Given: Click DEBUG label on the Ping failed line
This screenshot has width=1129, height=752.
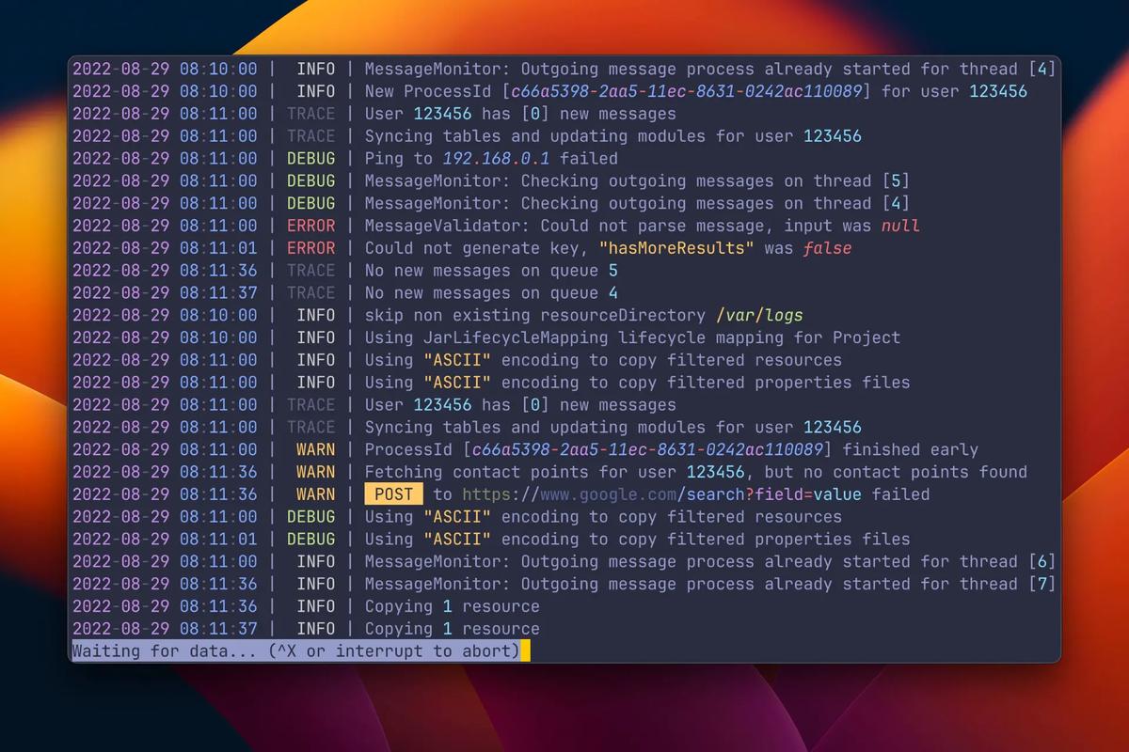Looking at the screenshot, I should [310, 159].
